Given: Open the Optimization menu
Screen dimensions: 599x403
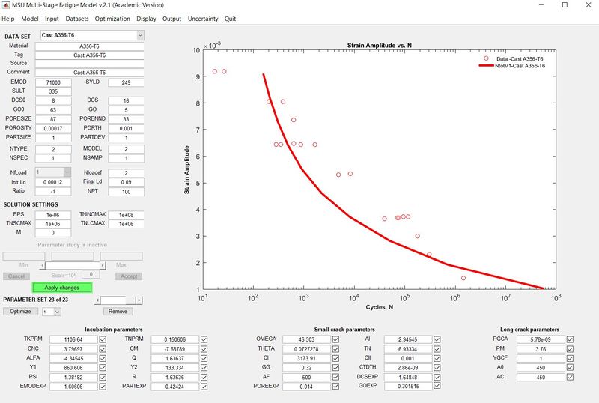Looking at the screenshot, I should (x=113, y=18).
